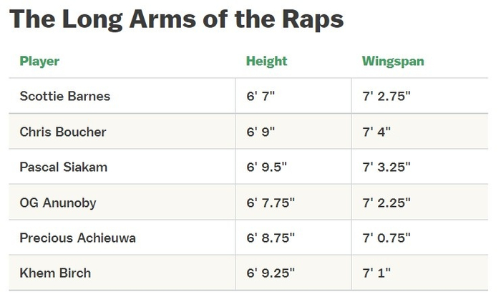This screenshot has width=501, height=297.
Task: Select Khem Birch's height 6' 9.25"
Action: tap(271, 273)
